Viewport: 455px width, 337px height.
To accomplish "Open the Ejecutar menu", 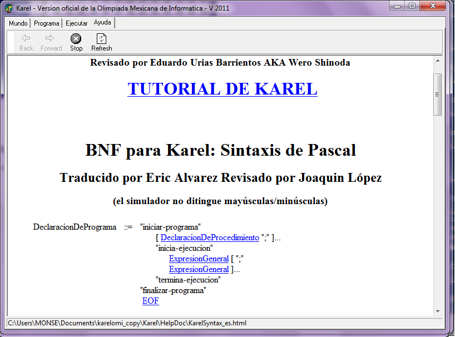I will pyautogui.click(x=76, y=23).
